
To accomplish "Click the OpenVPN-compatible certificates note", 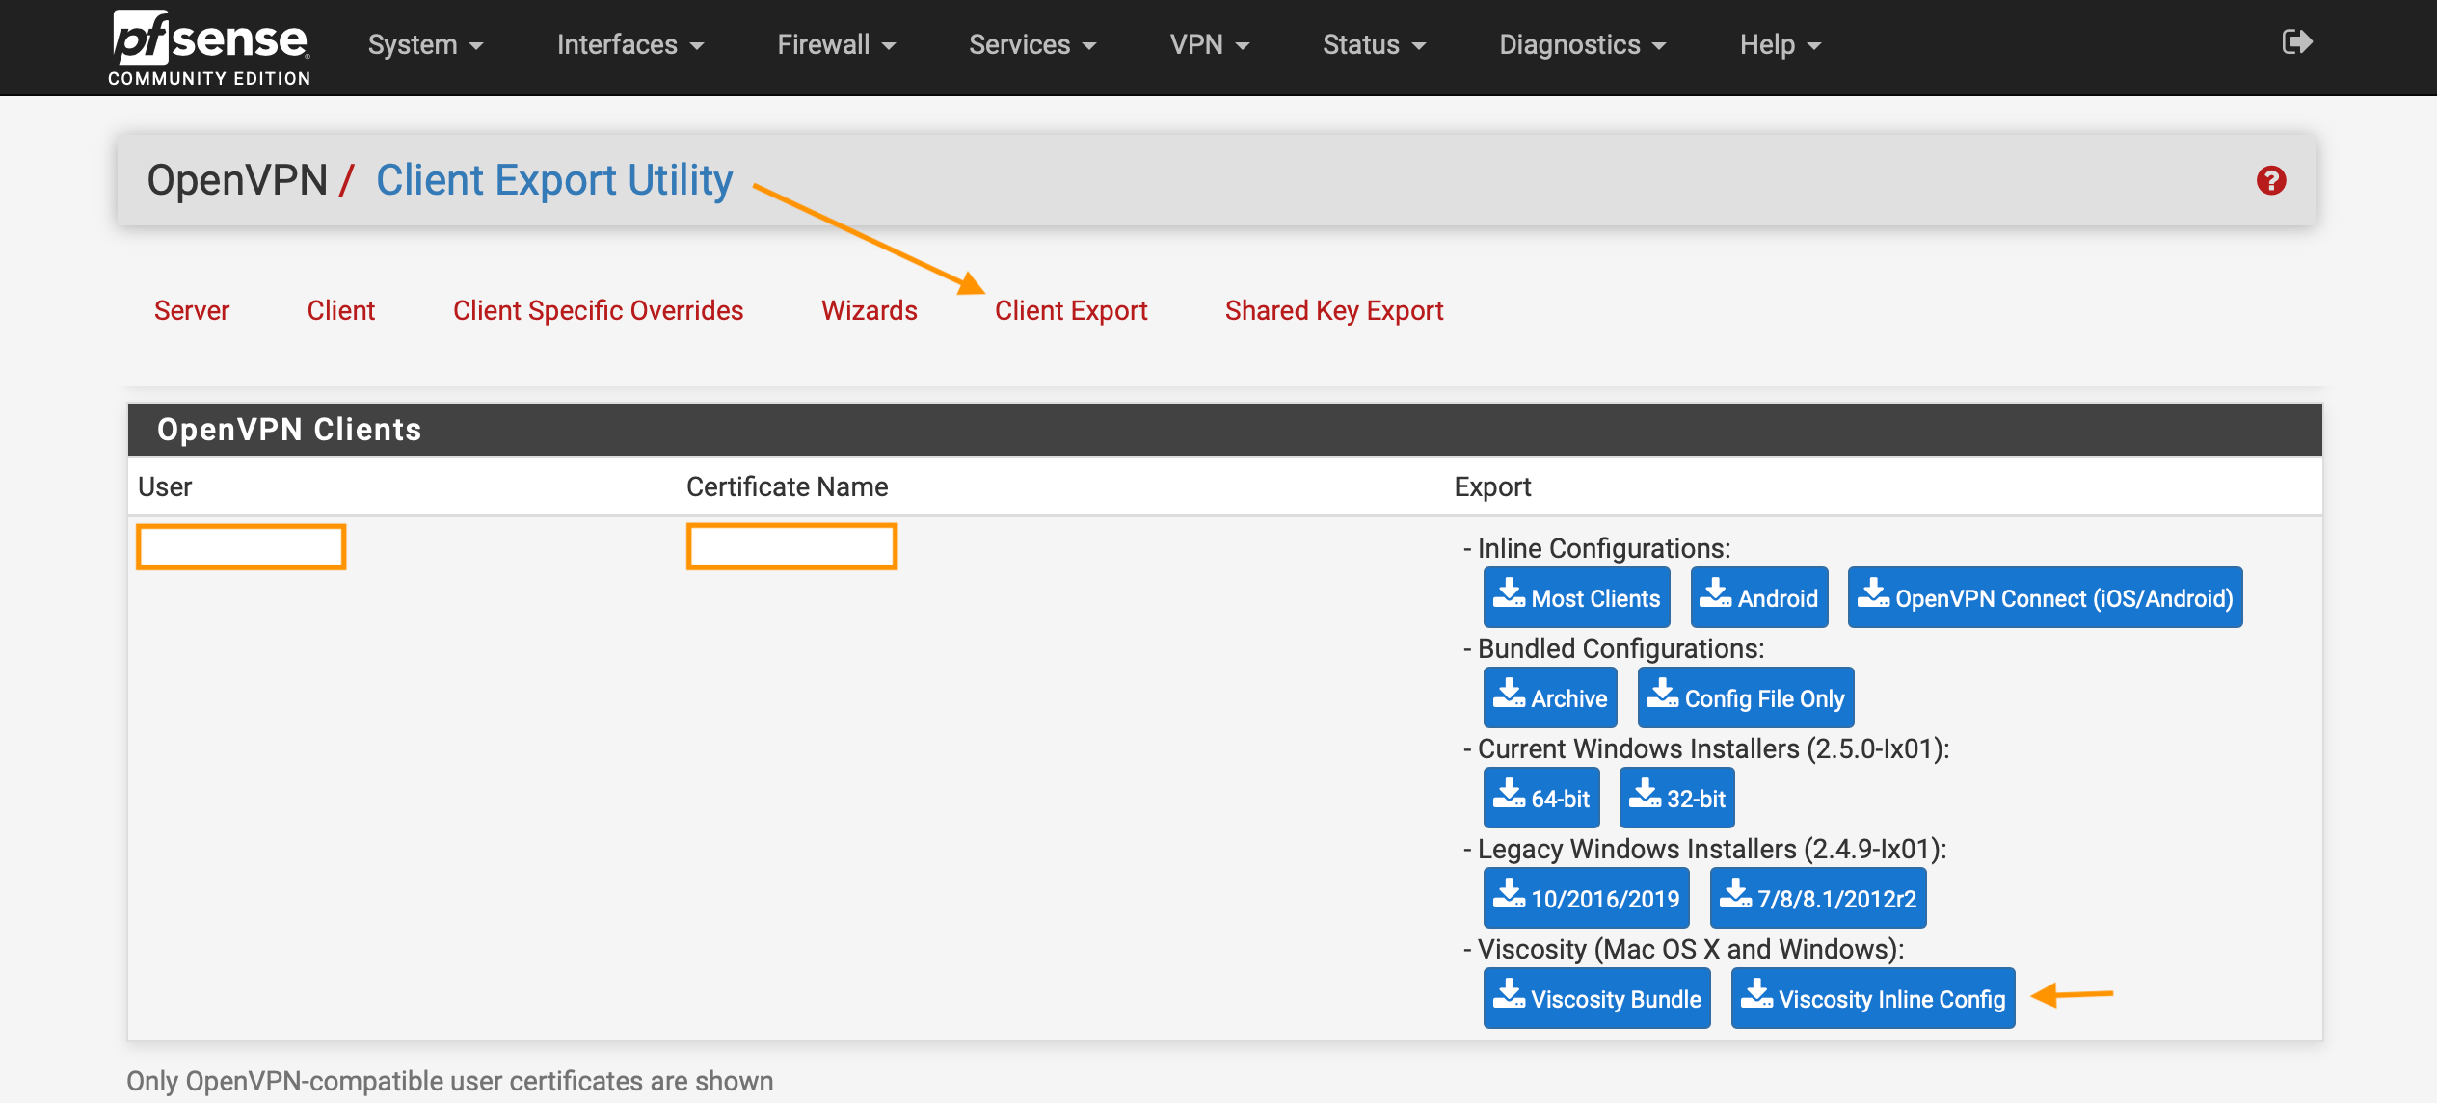I will coord(450,1081).
